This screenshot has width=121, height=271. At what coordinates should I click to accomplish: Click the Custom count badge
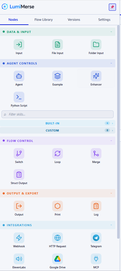[107, 130]
